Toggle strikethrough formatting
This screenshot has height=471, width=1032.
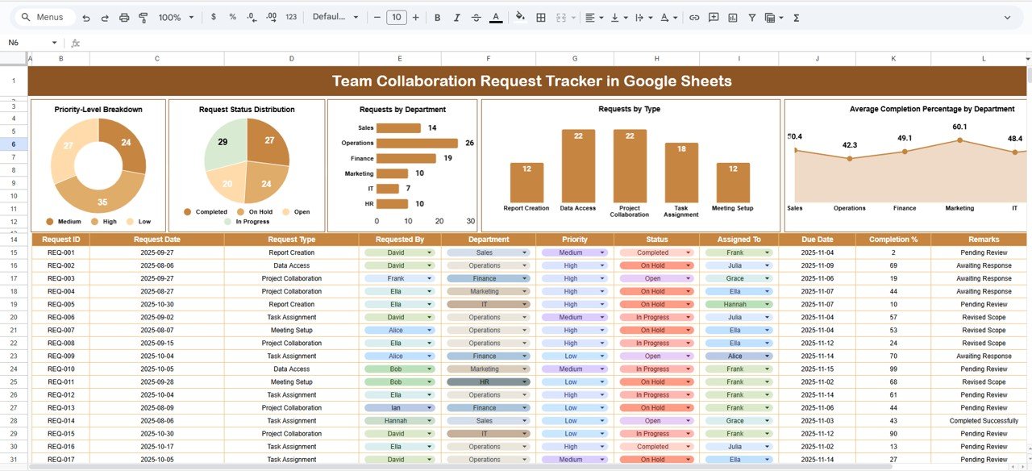click(x=476, y=17)
